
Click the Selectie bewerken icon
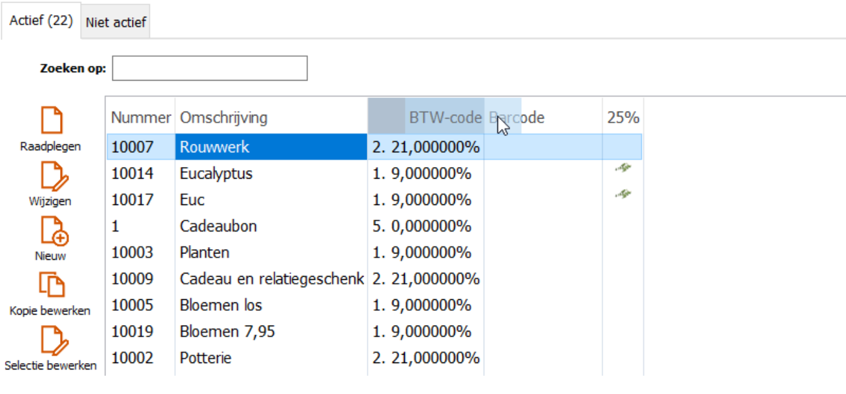click(52, 340)
